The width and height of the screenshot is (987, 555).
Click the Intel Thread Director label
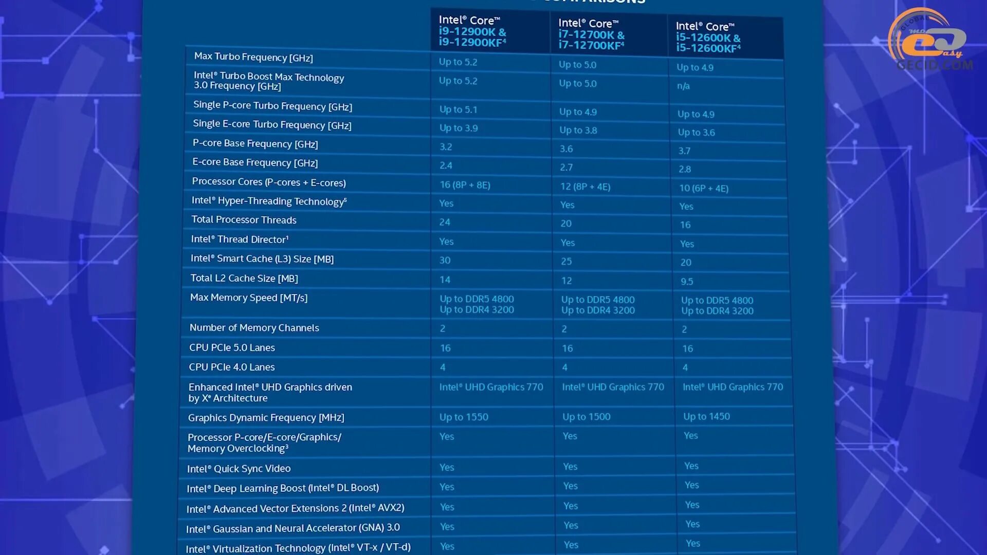(x=240, y=239)
